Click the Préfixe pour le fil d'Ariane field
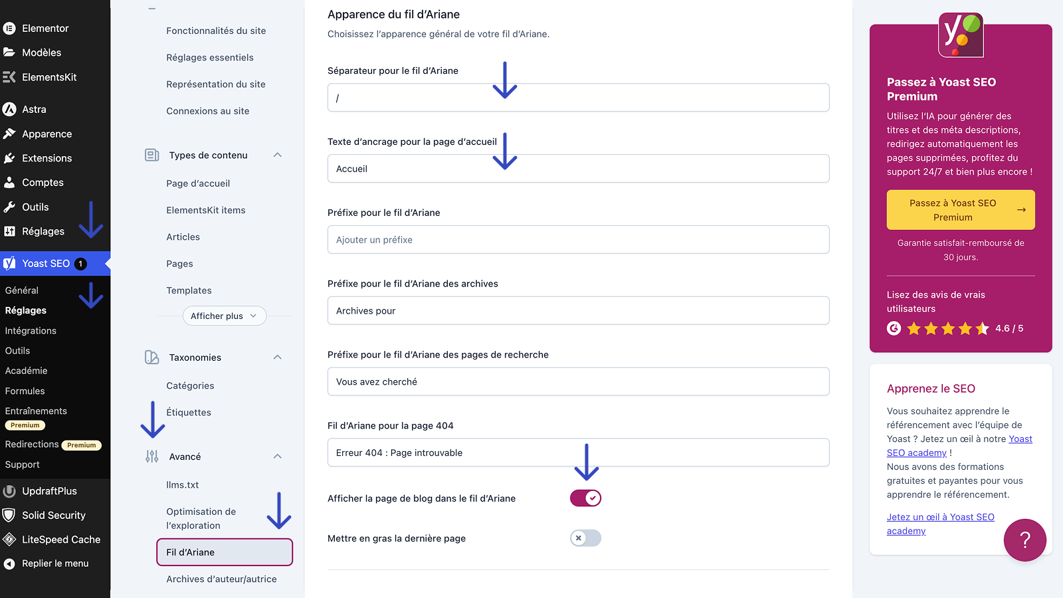Screen dimensions: 1063x598 578,240
